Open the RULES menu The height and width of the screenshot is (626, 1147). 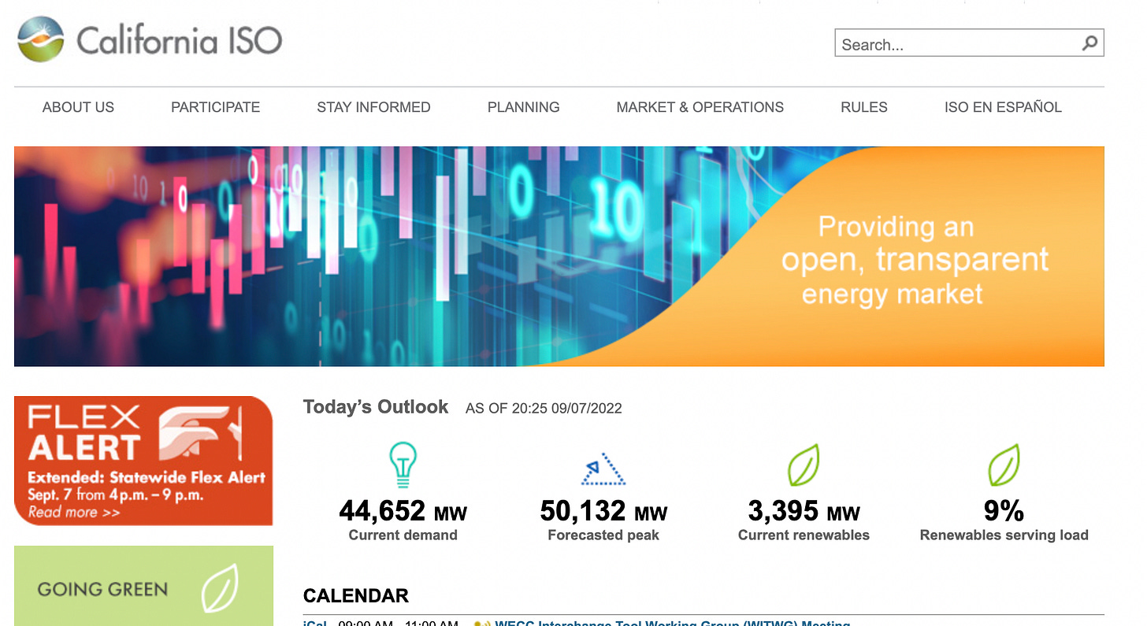pyautogui.click(x=864, y=107)
